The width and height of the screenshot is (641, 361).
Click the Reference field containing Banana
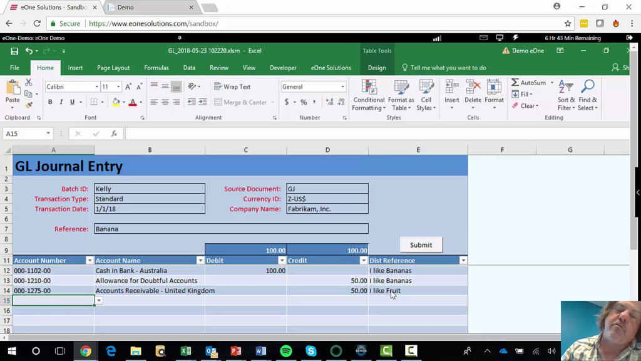[232, 229]
